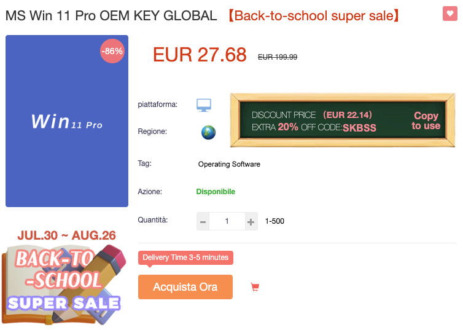Click the Disponibile stock status
The image size is (463, 330).
point(216,192)
